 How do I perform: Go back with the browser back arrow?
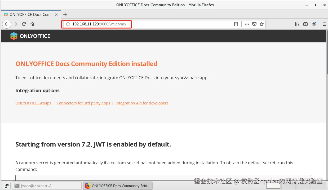(x=7, y=24)
